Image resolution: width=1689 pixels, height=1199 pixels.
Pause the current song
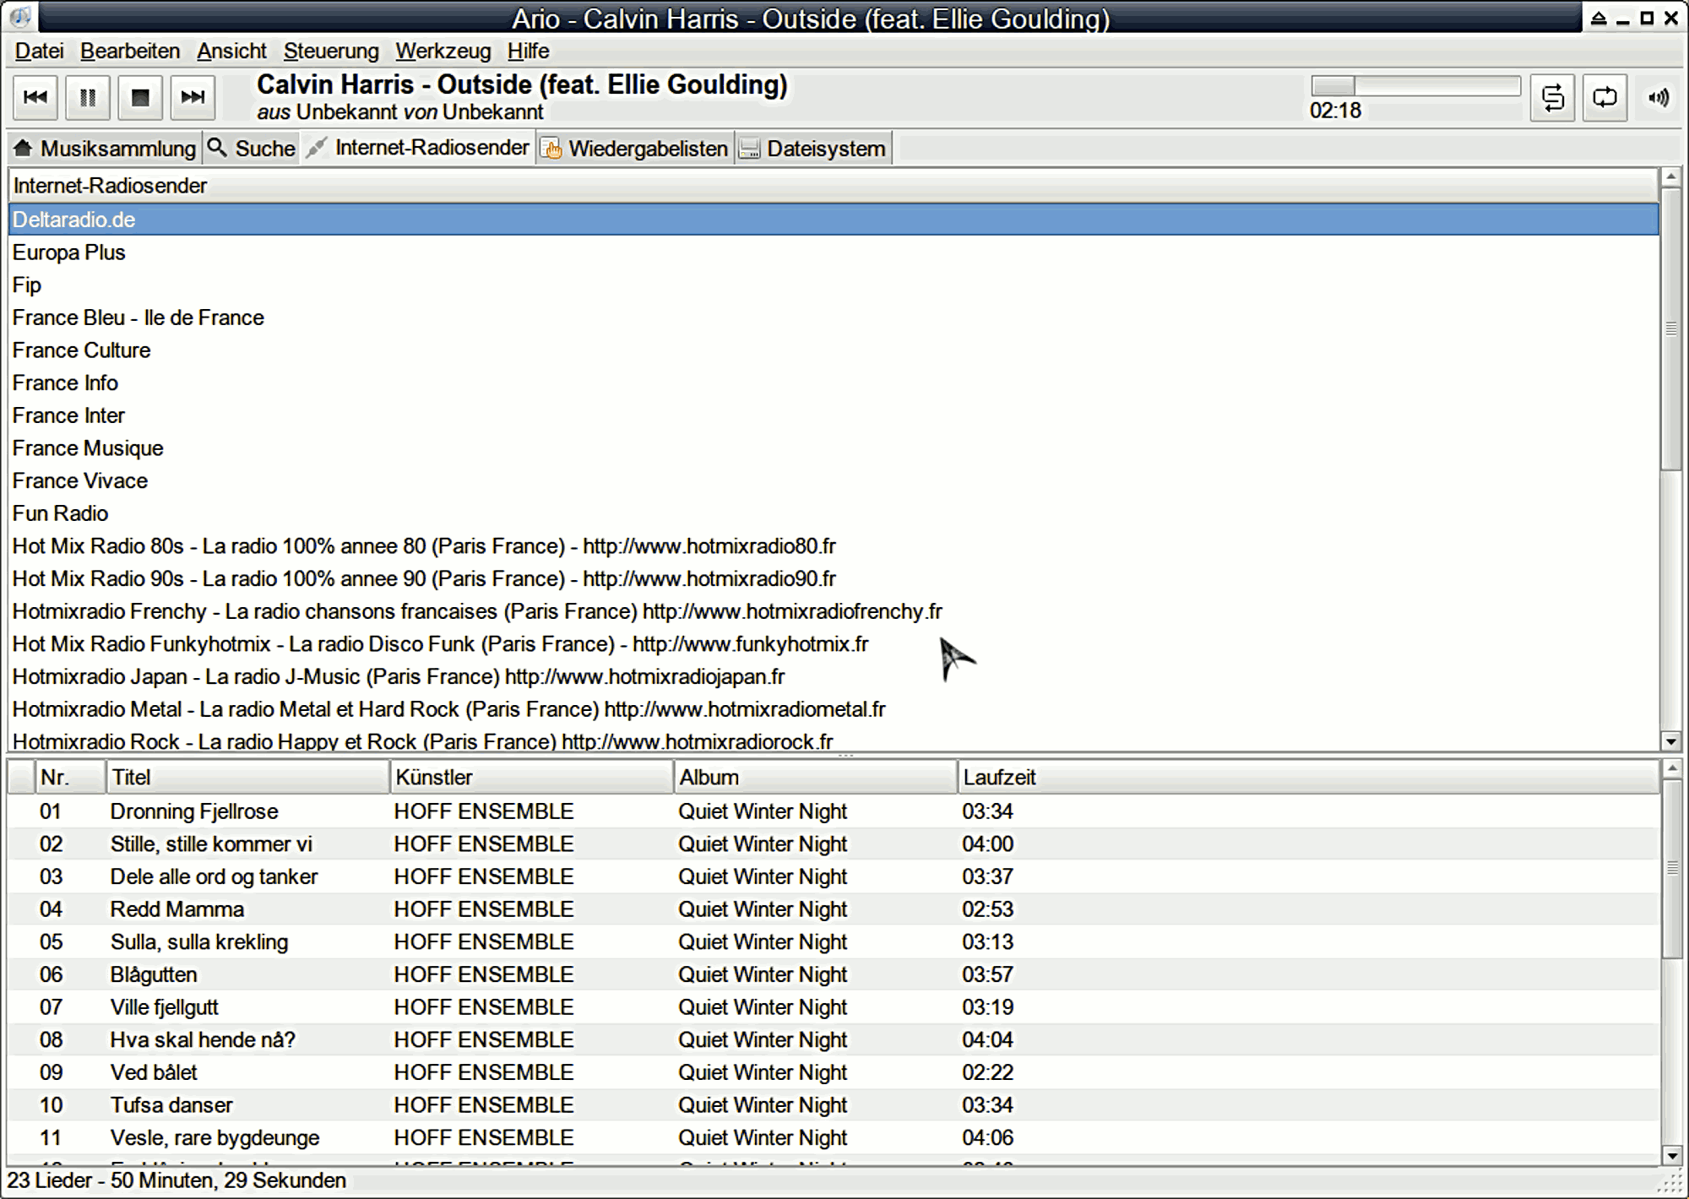click(x=88, y=98)
